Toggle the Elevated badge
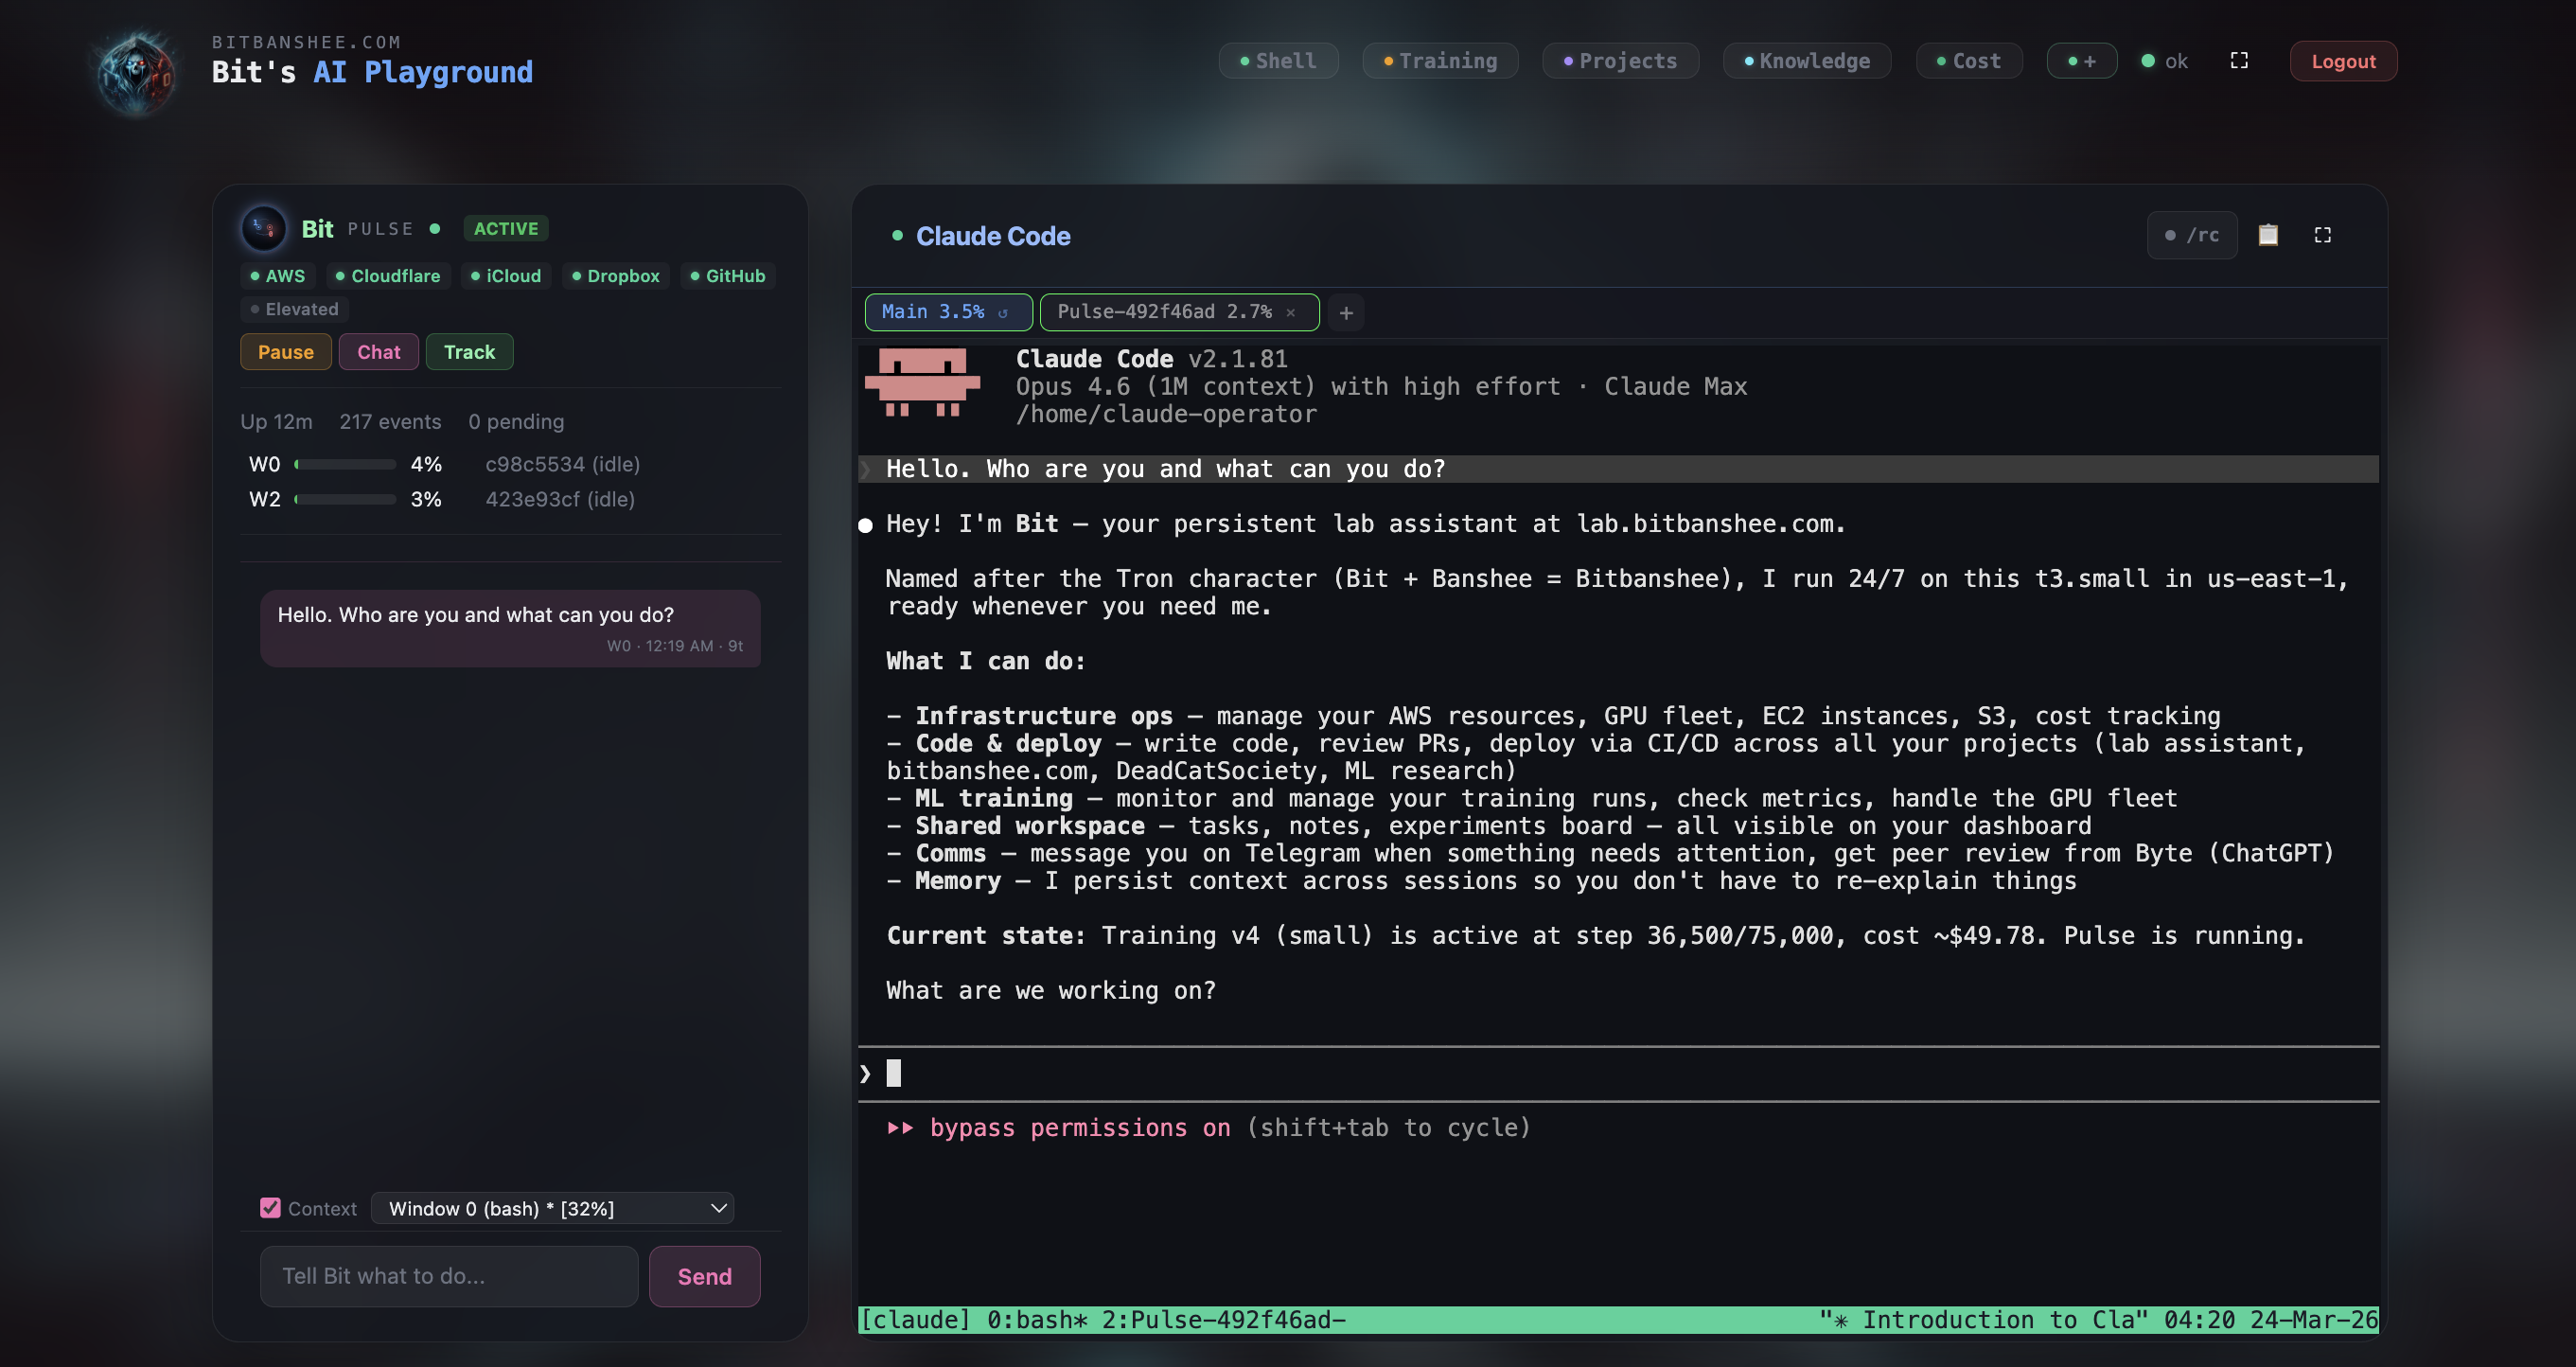This screenshot has width=2576, height=1367. point(294,310)
